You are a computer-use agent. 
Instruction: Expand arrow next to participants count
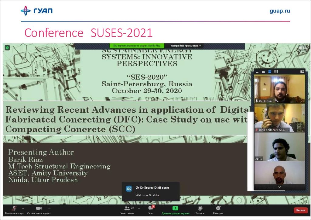coord(139,208)
